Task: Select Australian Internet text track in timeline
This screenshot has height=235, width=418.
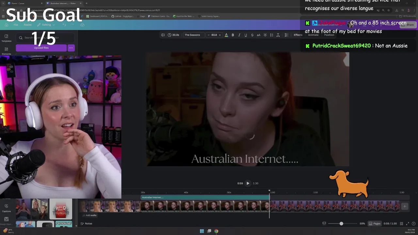Action: click(x=205, y=197)
